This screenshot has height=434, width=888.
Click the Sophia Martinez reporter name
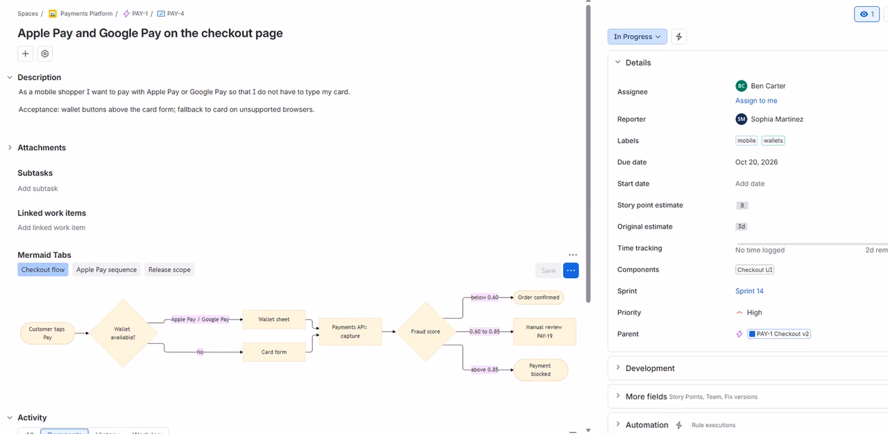(x=777, y=119)
